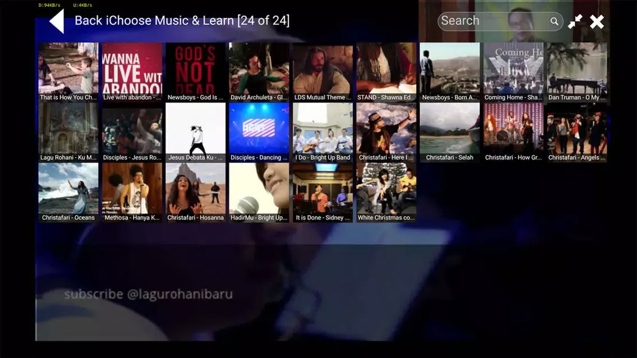
Task: Click the search magnifier icon
Action: [x=554, y=21]
